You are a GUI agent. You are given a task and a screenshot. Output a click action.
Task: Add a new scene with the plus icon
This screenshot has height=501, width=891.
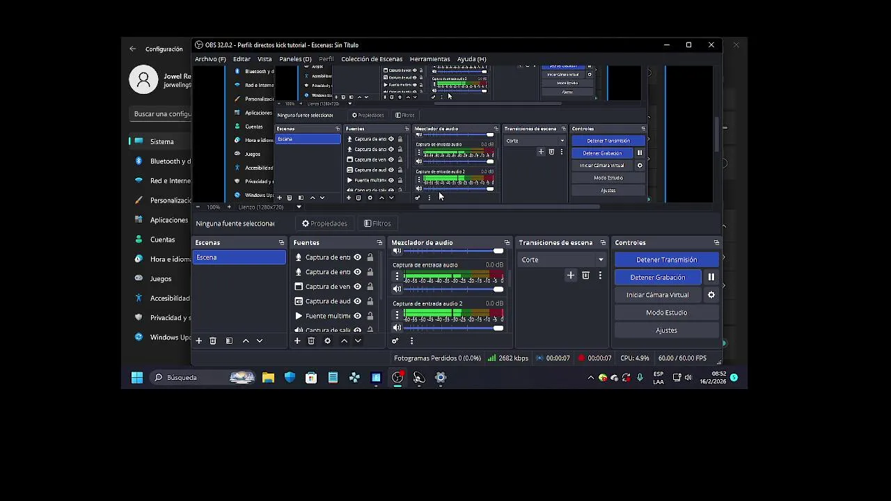click(x=198, y=341)
